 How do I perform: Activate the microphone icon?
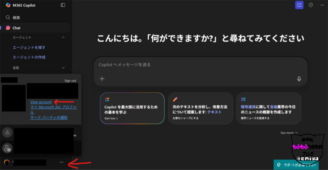pyautogui.click(x=299, y=79)
